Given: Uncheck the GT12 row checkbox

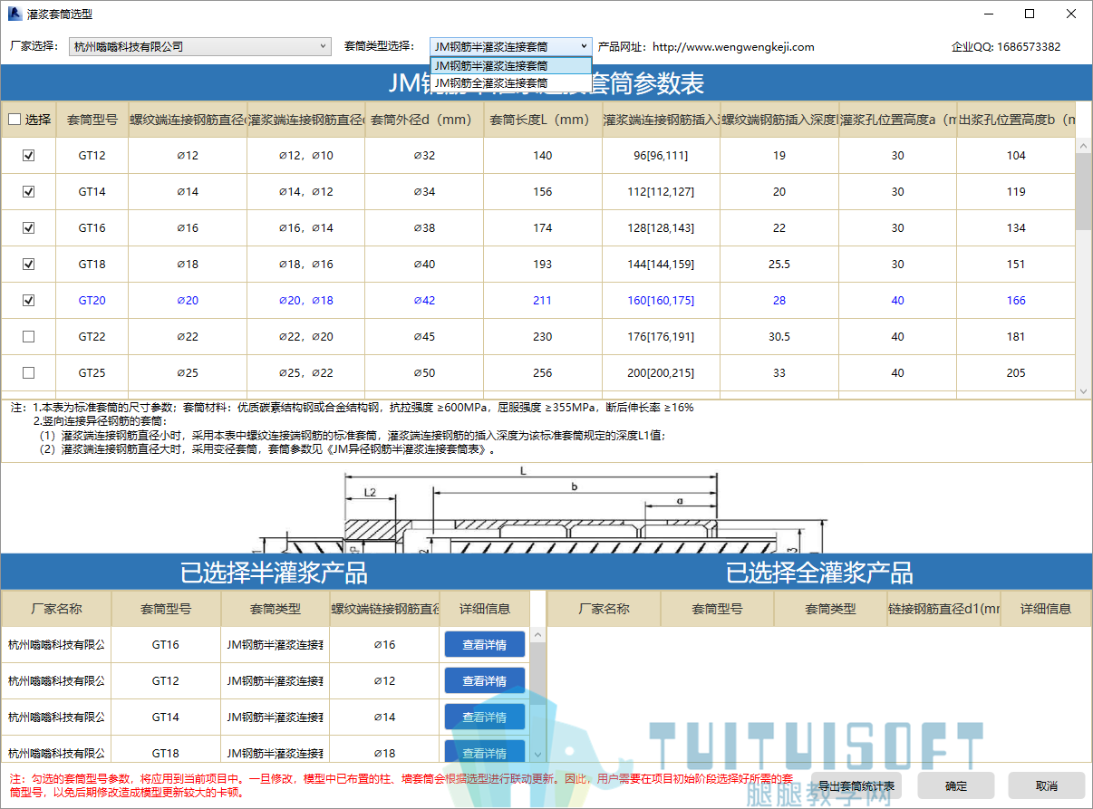Looking at the screenshot, I should pos(28,156).
